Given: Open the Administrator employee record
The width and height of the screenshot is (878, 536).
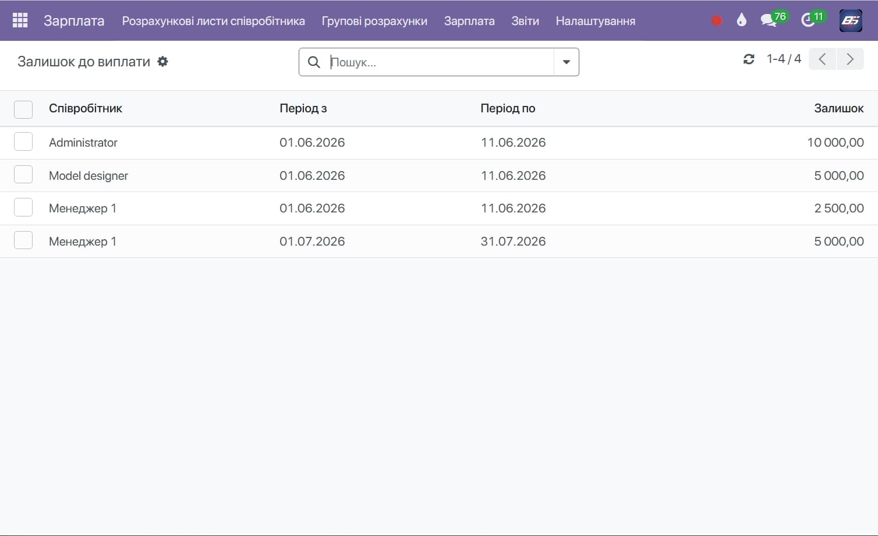Looking at the screenshot, I should (x=83, y=143).
